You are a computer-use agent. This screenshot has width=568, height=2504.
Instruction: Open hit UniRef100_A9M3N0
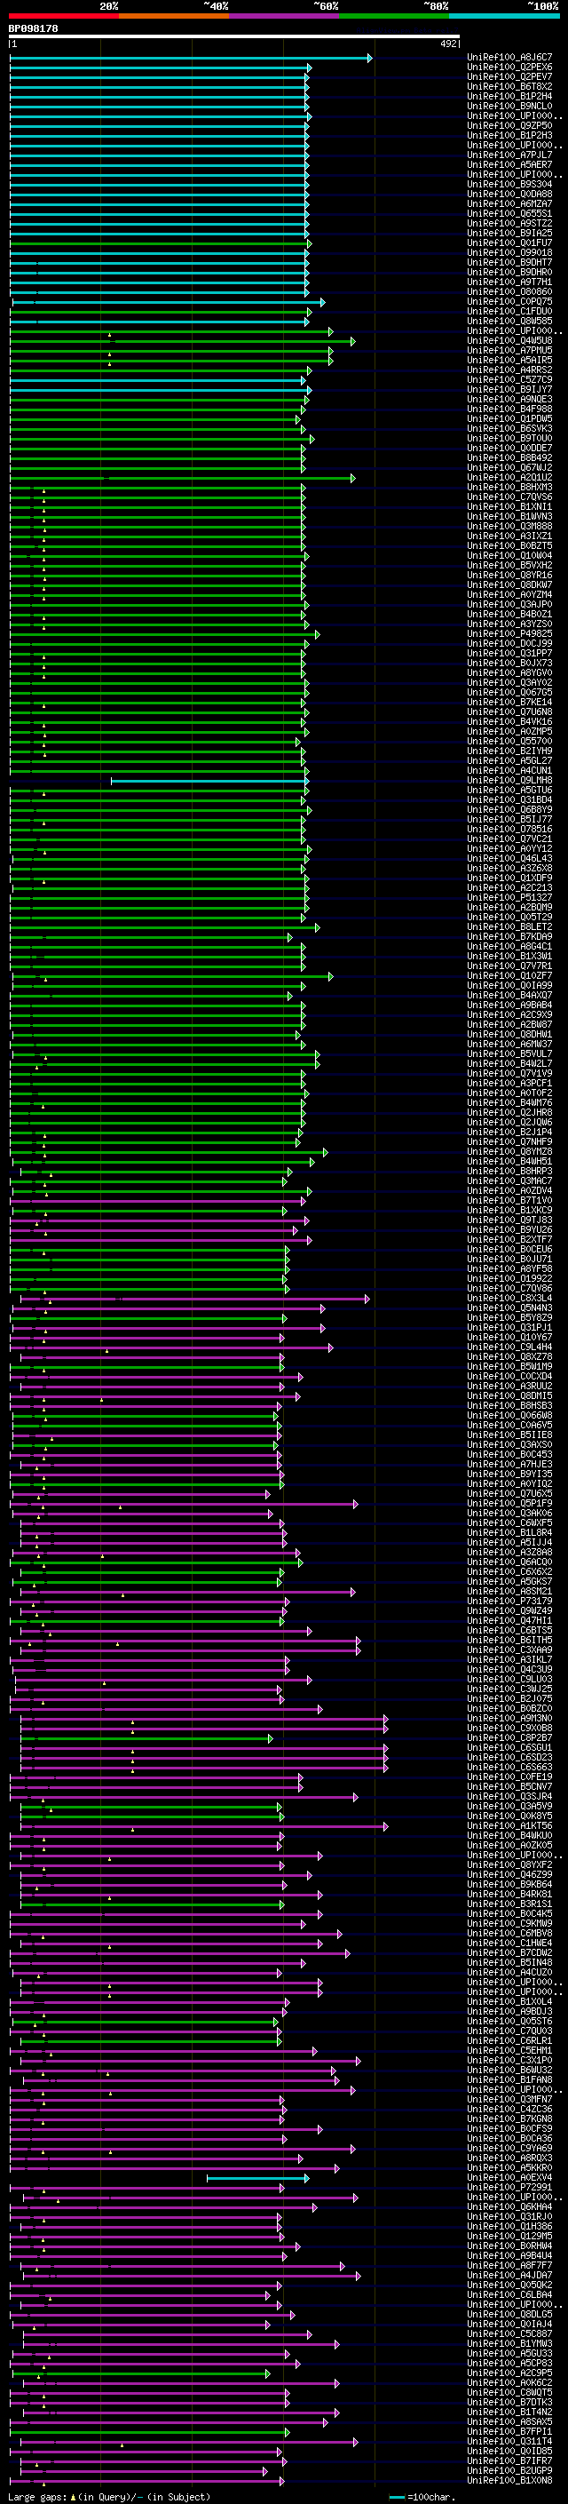[509, 1719]
